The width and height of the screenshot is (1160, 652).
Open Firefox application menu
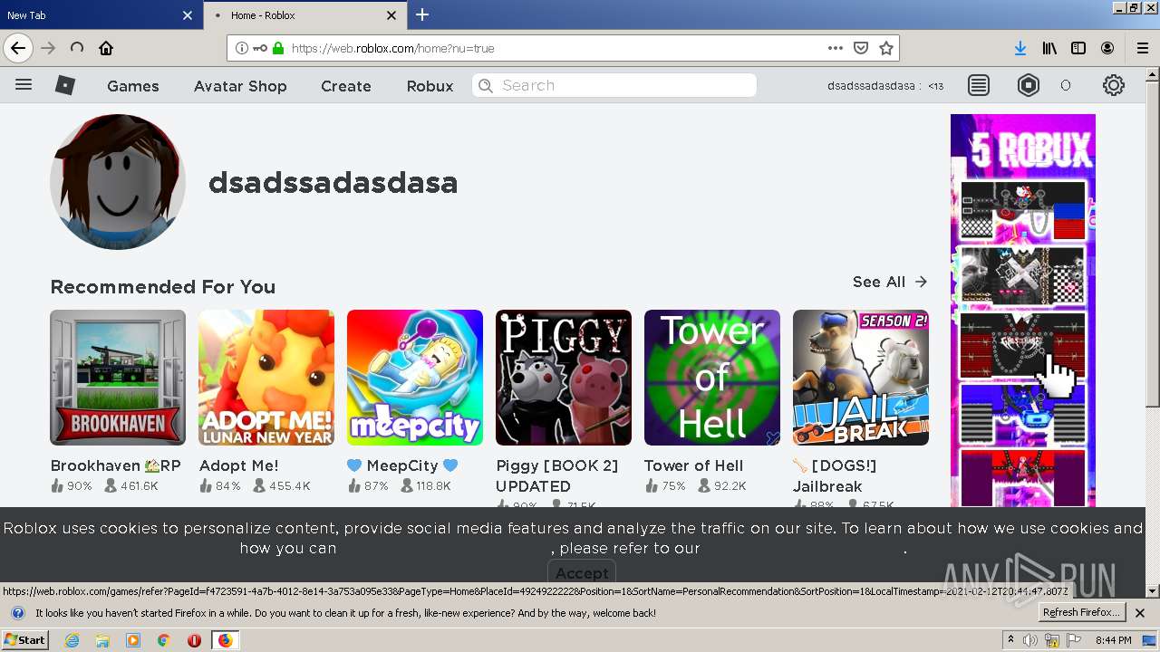pyautogui.click(x=1142, y=48)
